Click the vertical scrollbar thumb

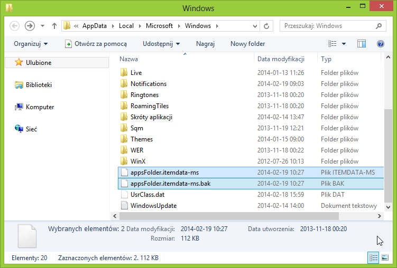click(x=388, y=156)
